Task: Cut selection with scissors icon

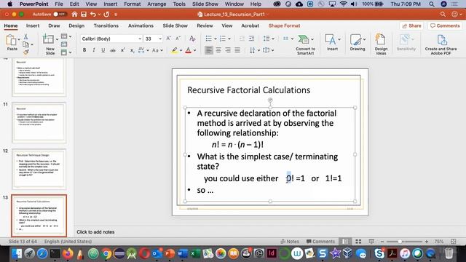Action: click(26, 36)
